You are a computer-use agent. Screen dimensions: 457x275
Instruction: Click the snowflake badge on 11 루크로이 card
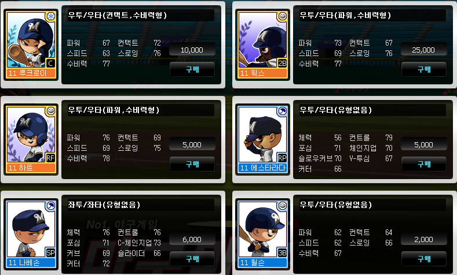pyautogui.click(x=51, y=16)
